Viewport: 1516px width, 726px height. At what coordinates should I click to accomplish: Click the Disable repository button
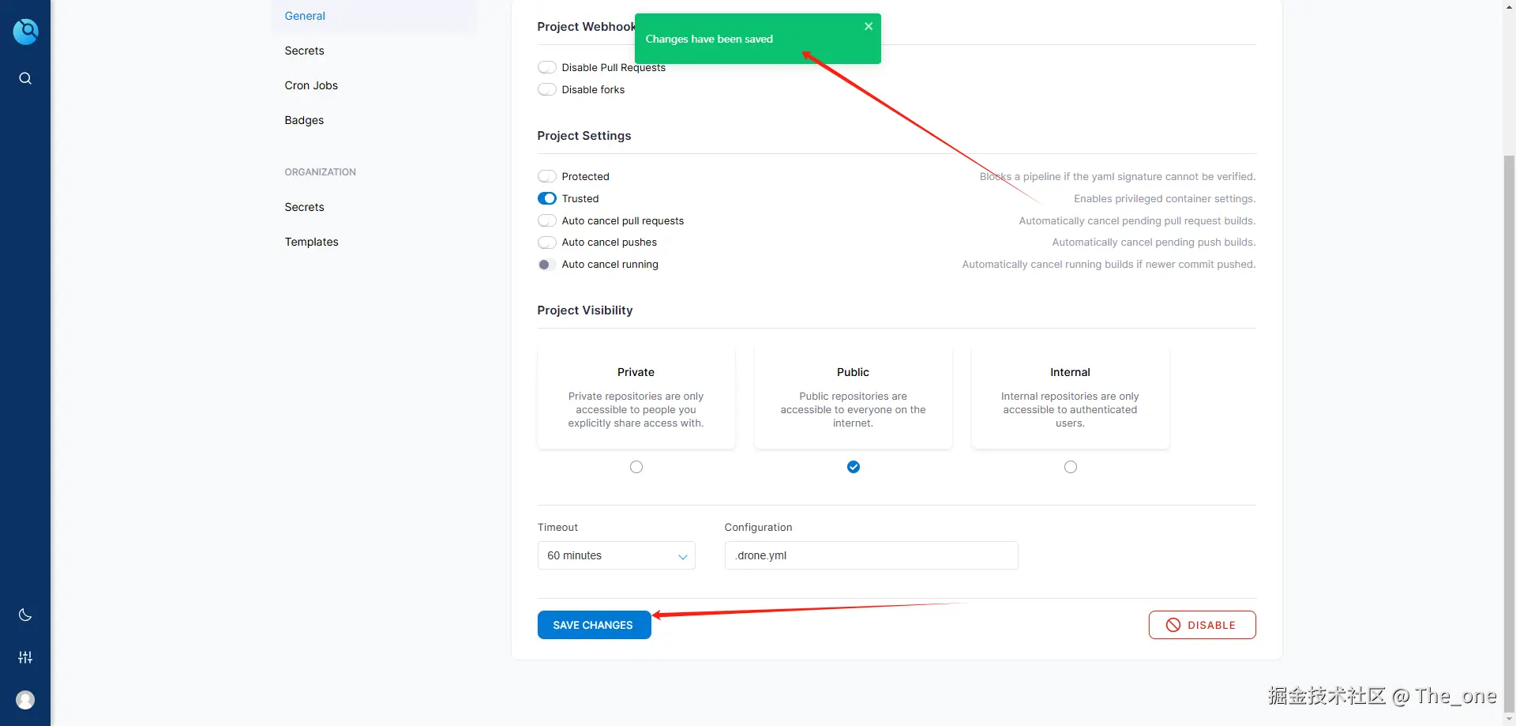pyautogui.click(x=1202, y=625)
